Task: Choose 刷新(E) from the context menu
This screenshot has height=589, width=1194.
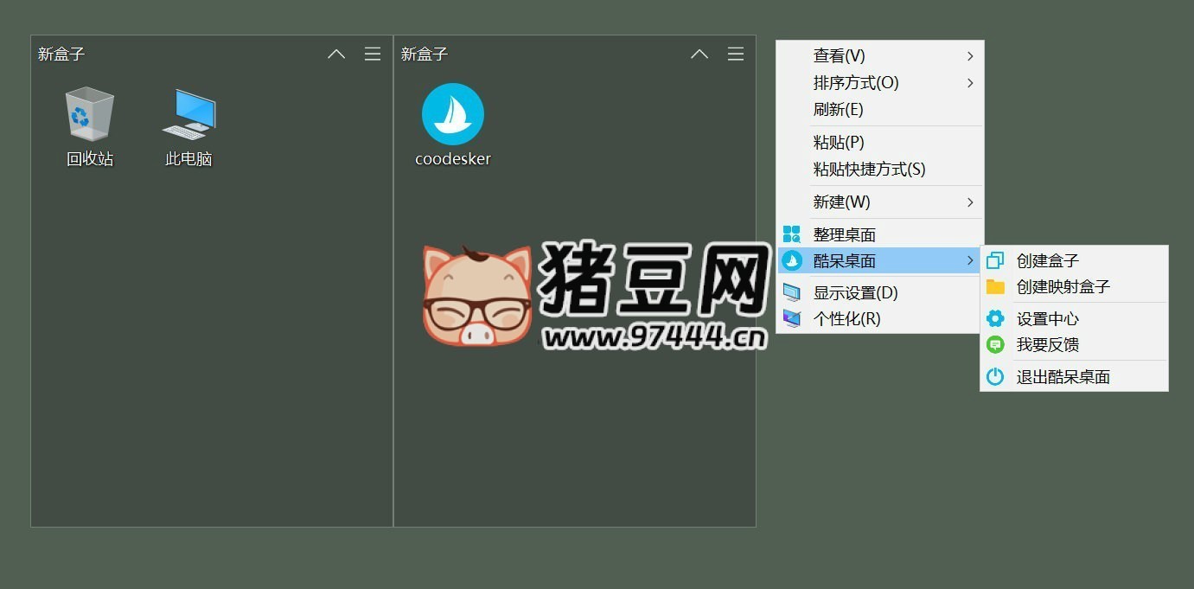Action: click(x=837, y=109)
